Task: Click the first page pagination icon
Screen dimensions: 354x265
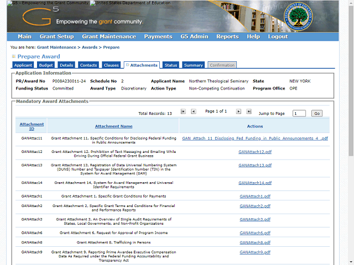Action: click(x=183, y=112)
